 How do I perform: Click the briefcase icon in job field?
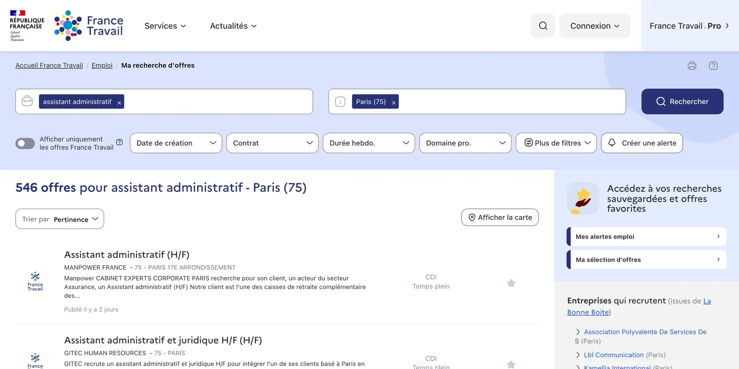pyautogui.click(x=27, y=101)
